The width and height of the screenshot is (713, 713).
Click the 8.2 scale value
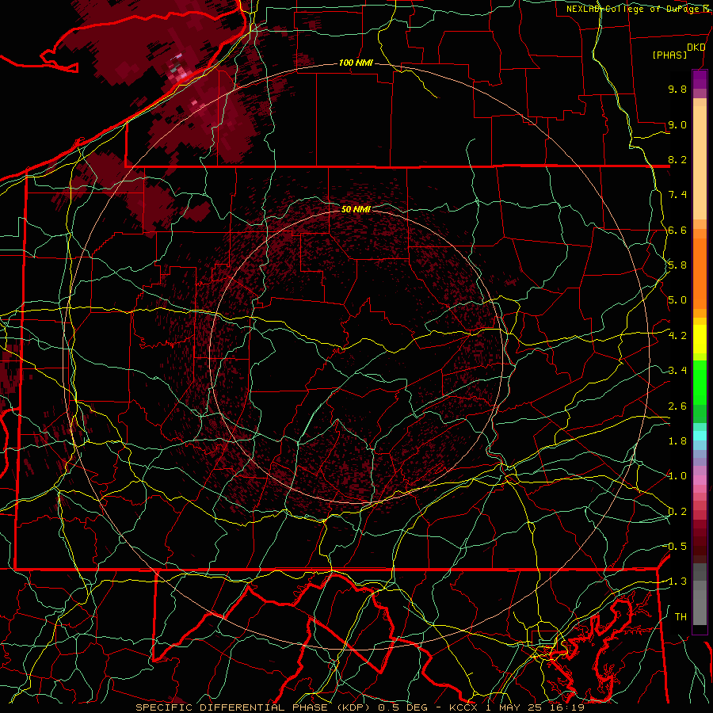coord(677,159)
